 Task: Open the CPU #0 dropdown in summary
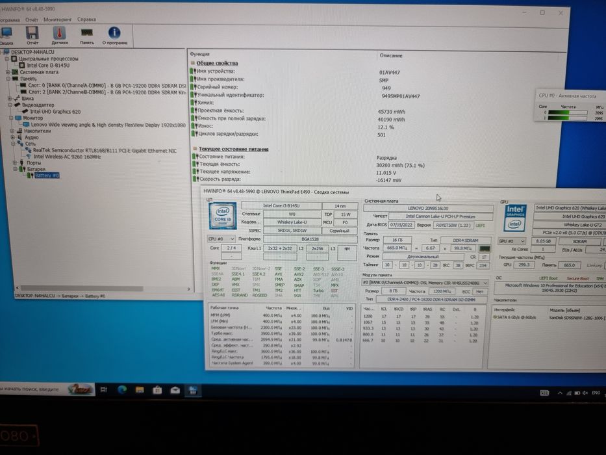click(x=221, y=239)
